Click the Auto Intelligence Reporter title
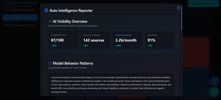 (71, 11)
